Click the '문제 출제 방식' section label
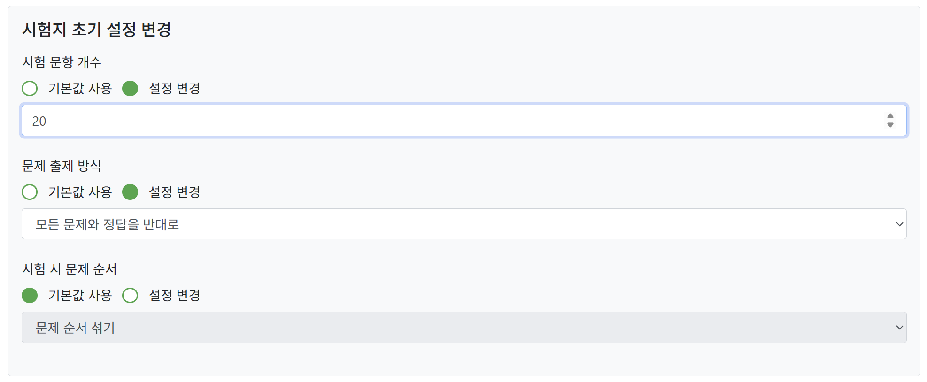The image size is (927, 382). tap(62, 166)
